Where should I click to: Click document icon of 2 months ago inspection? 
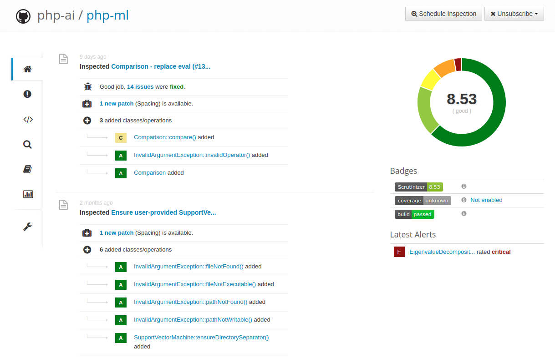click(x=64, y=205)
